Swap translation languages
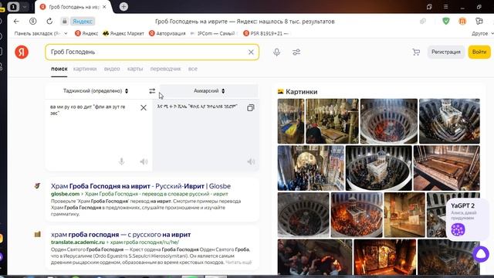494x278 pixels. pos(152,91)
